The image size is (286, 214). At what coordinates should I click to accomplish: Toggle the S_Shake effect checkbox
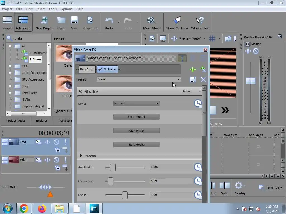(x=100, y=69)
